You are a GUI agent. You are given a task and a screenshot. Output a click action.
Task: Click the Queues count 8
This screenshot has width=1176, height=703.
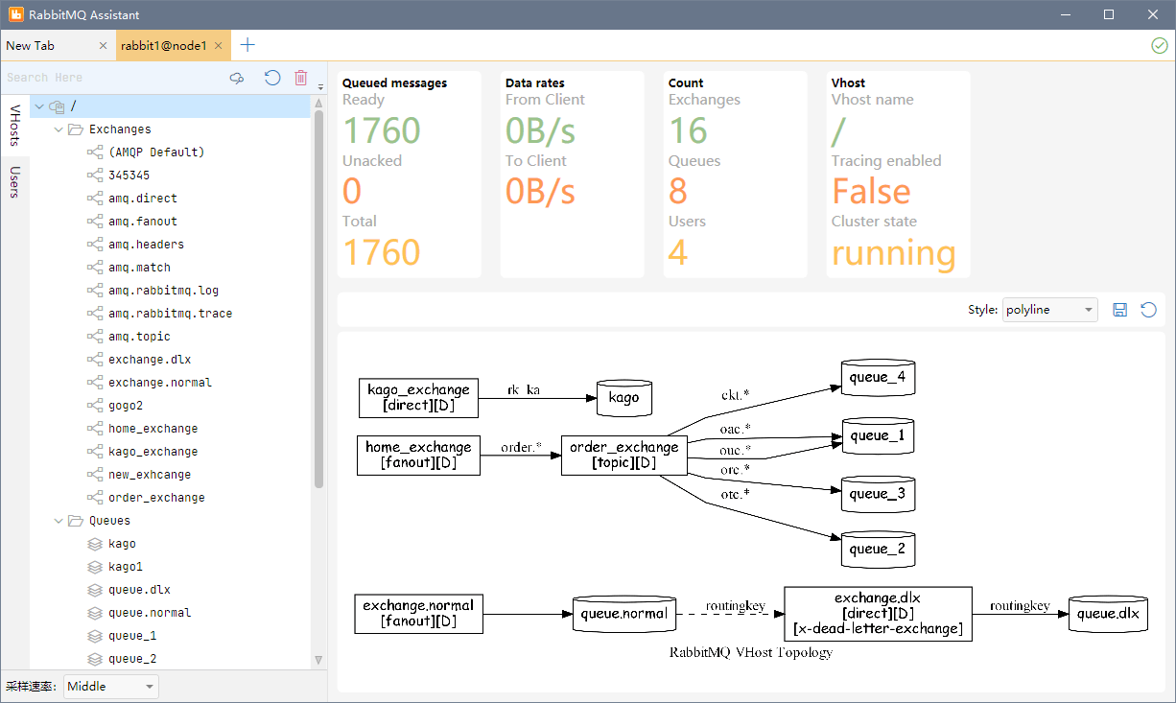click(x=678, y=192)
